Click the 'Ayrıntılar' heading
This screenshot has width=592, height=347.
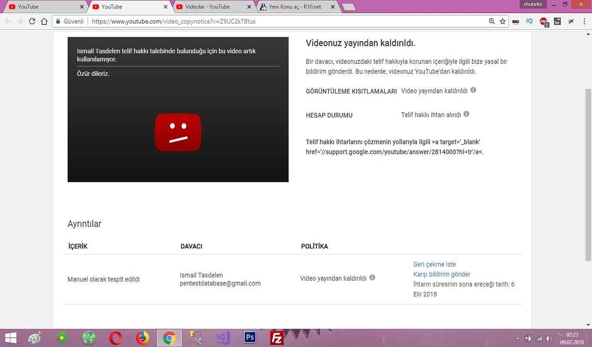[85, 224]
